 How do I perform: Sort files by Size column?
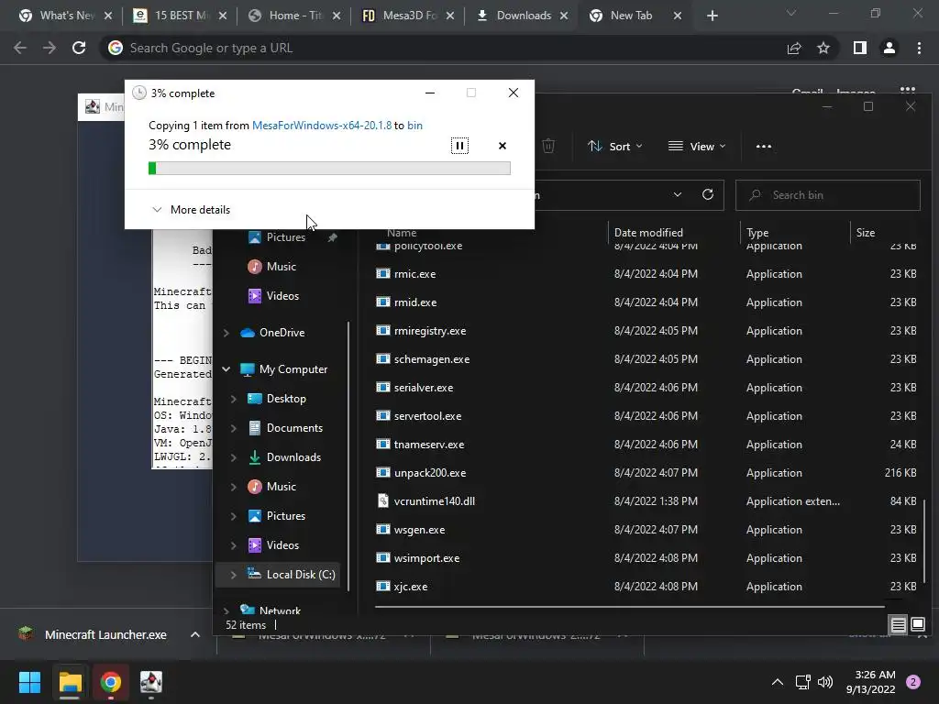tap(866, 232)
